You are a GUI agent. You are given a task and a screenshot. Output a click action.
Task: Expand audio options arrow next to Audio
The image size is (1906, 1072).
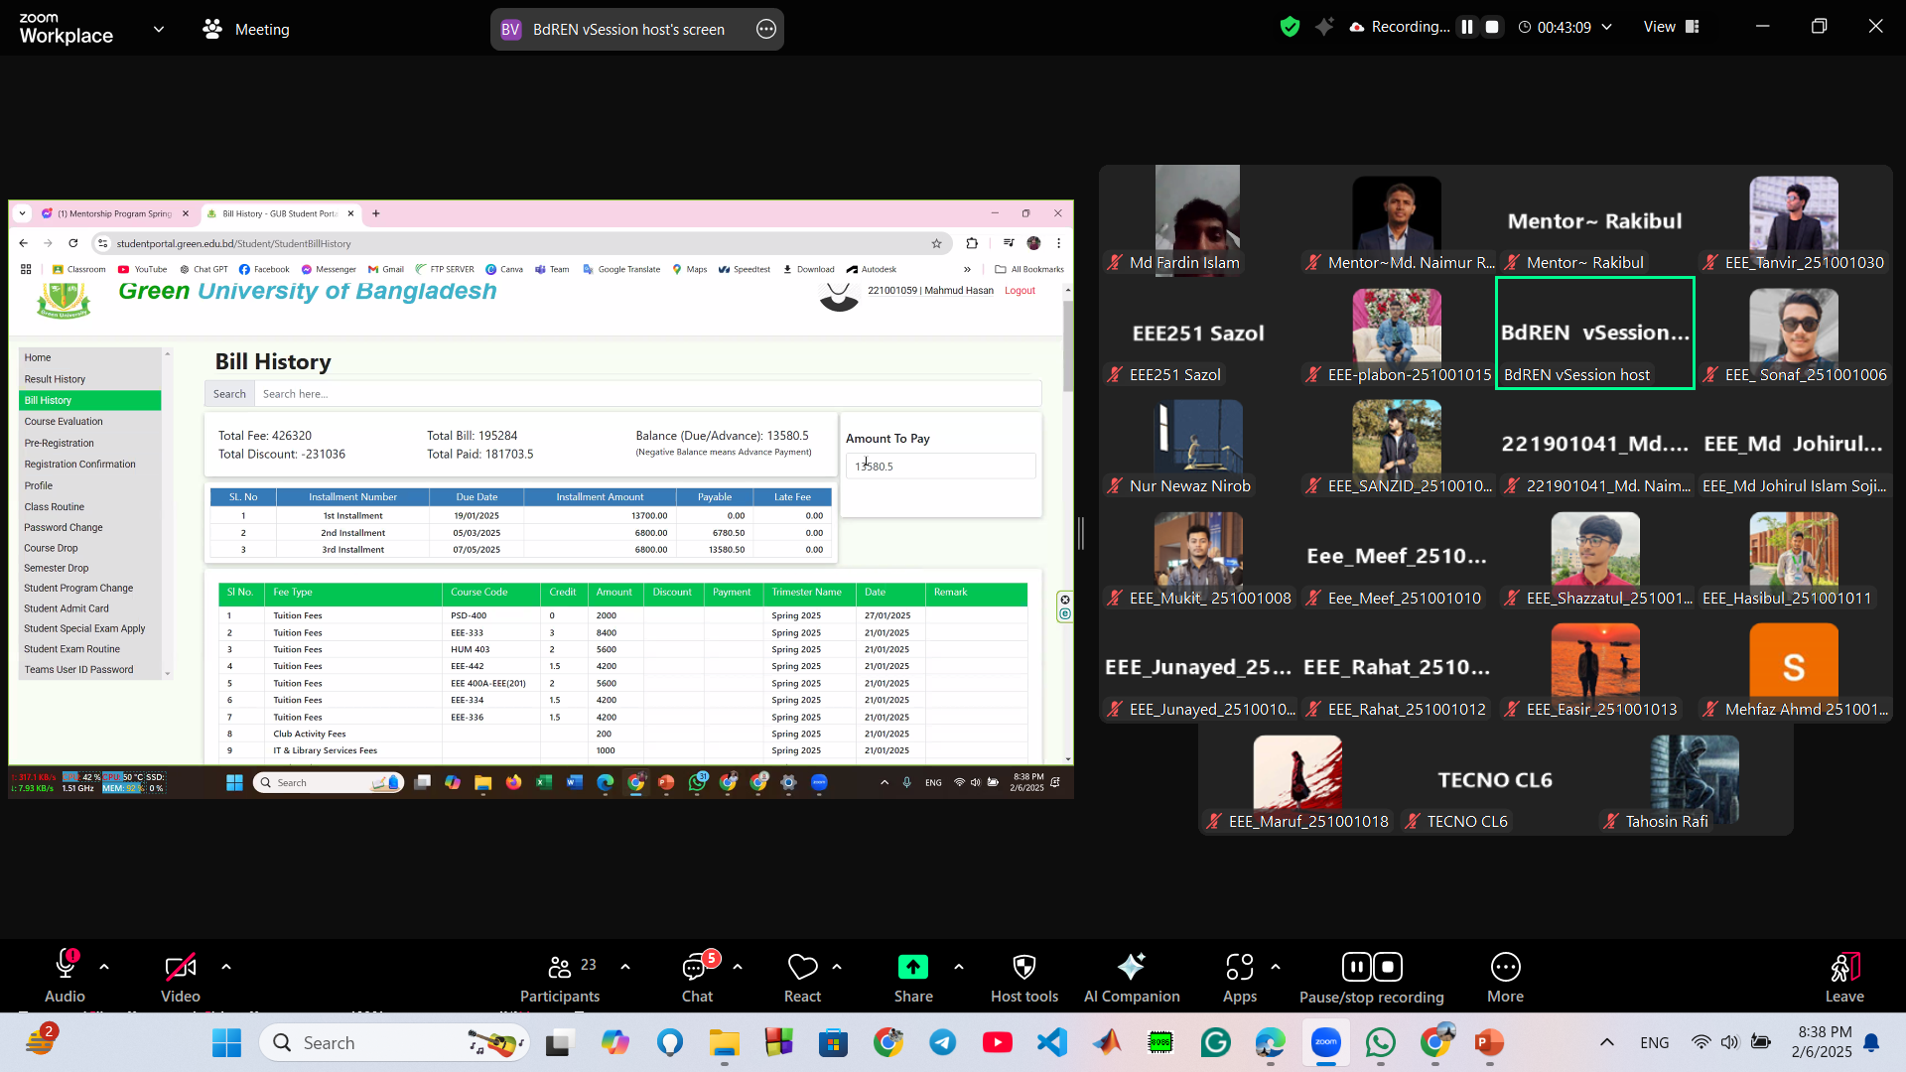pyautogui.click(x=104, y=966)
